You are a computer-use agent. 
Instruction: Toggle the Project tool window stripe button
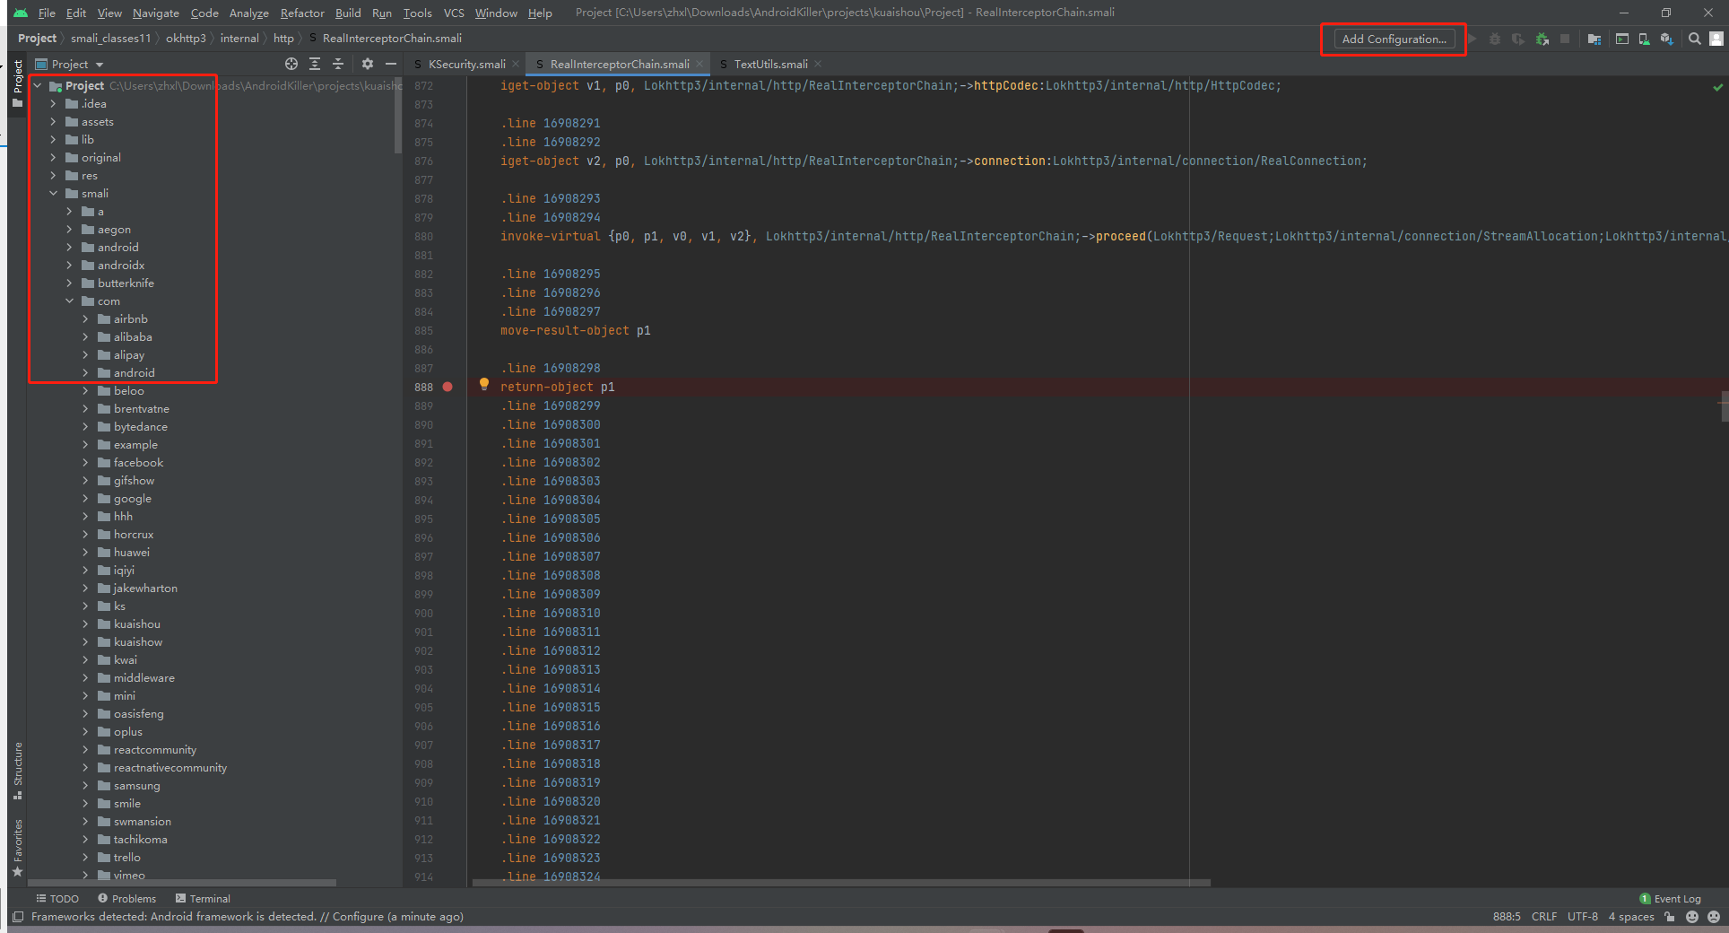pyautogui.click(x=18, y=83)
